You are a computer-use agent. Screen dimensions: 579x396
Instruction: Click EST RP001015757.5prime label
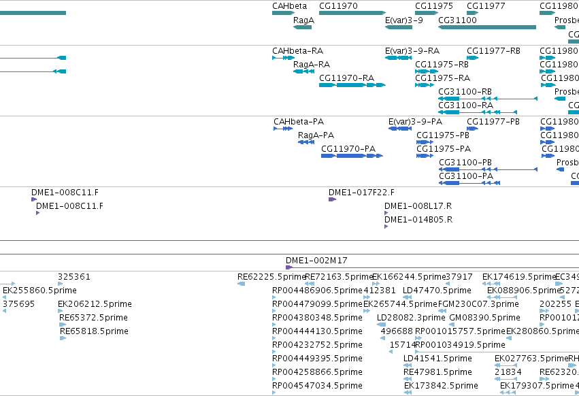[x=460, y=332]
